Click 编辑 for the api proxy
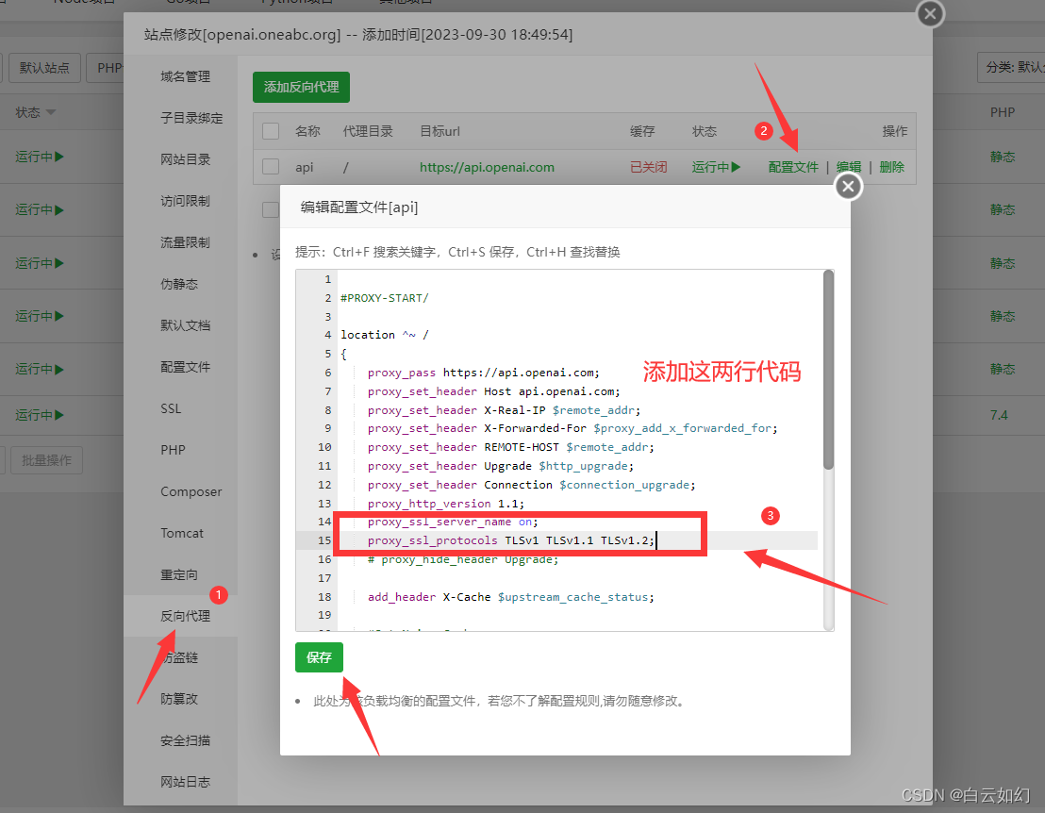 (848, 167)
